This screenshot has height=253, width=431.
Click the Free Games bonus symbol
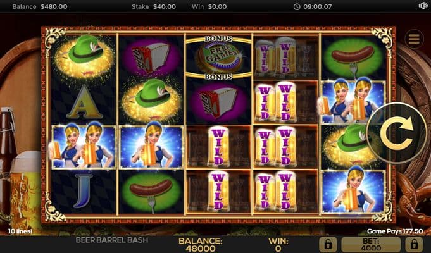point(218,57)
